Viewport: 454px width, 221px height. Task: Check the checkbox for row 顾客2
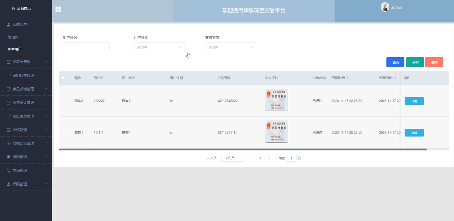click(64, 101)
